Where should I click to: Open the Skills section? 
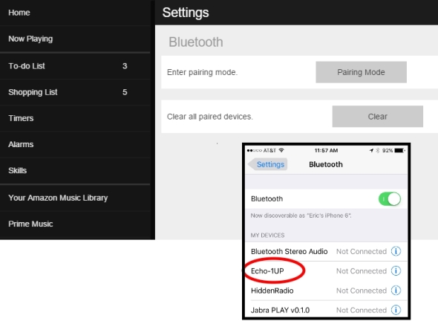[x=75, y=171]
